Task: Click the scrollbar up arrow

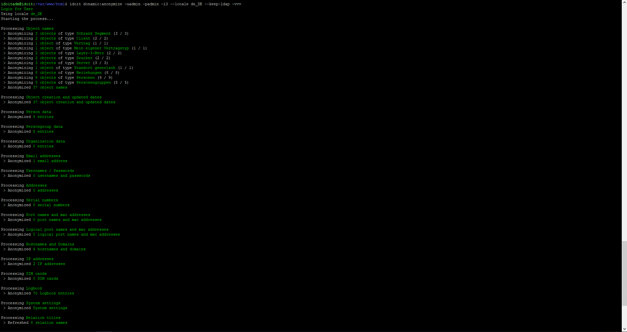Action: coord(624,2)
